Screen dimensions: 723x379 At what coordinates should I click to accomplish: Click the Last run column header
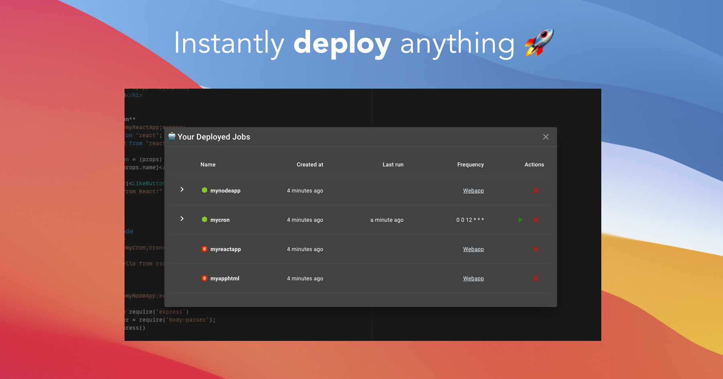[393, 164]
